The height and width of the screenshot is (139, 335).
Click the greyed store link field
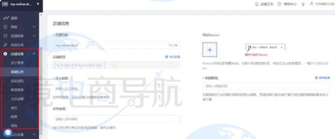coord(116,65)
